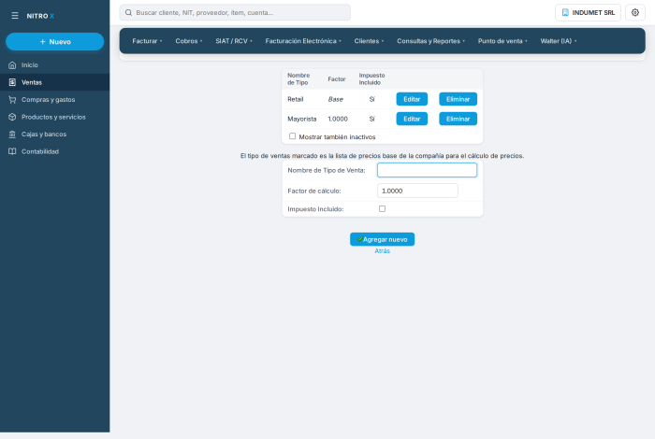Image resolution: width=655 pixels, height=439 pixels.
Task: Click the hamburger menu icon beside NITRO
Action: coord(15,16)
